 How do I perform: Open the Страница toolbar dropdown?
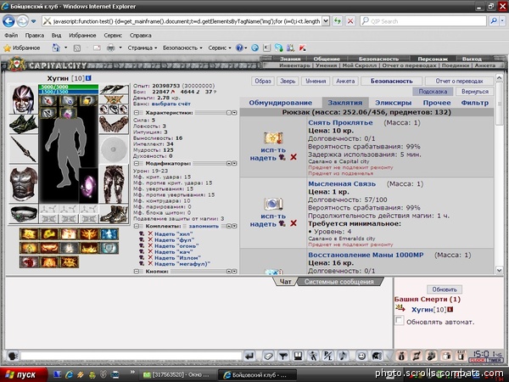pyautogui.click(x=143, y=48)
